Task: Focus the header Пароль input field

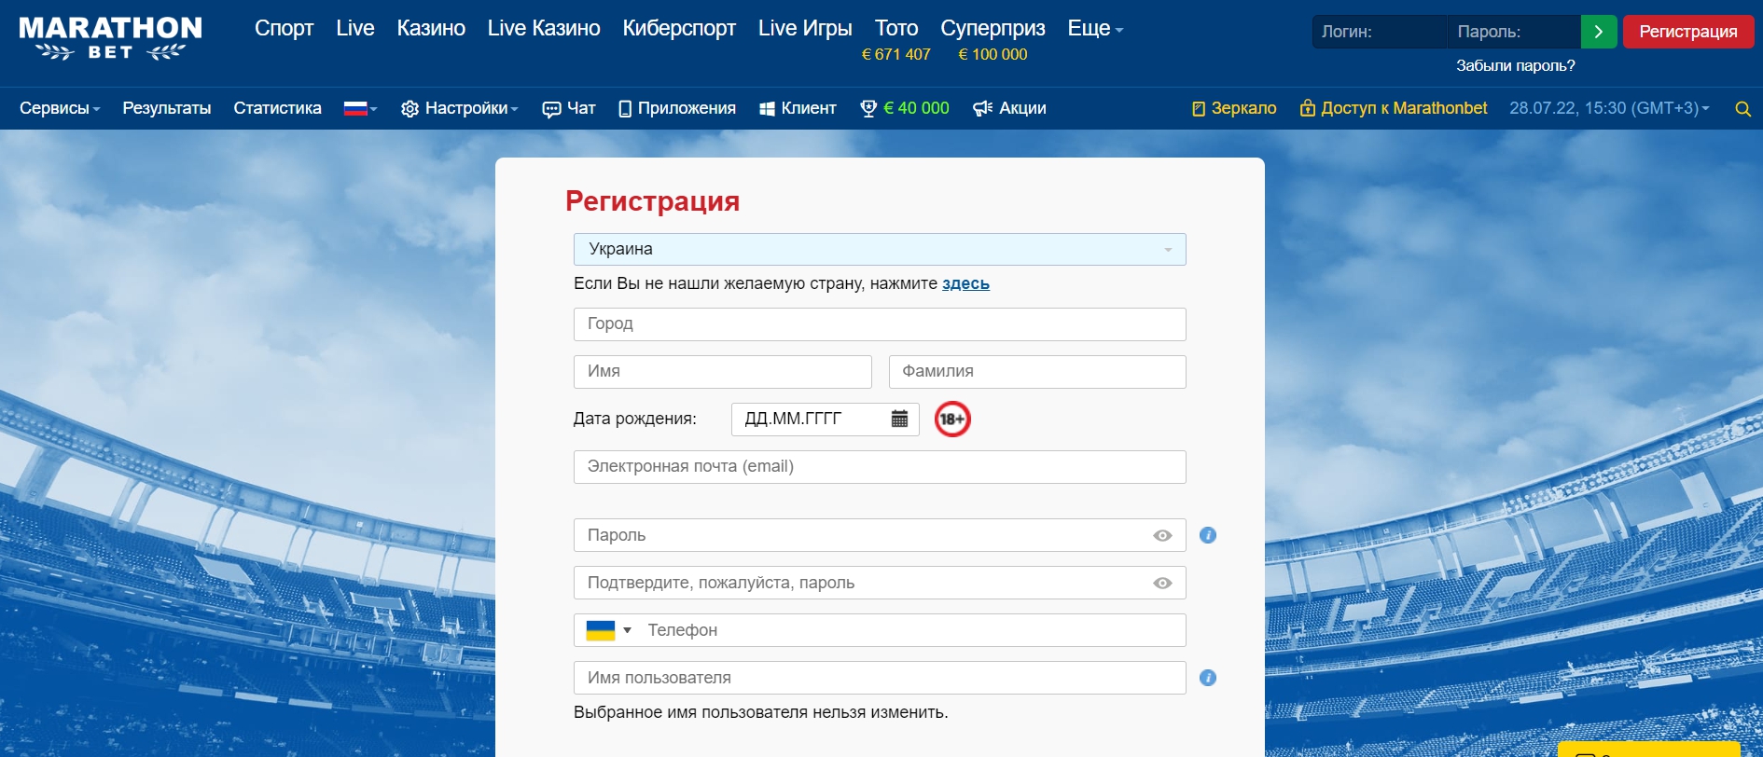Action: coord(1514,32)
